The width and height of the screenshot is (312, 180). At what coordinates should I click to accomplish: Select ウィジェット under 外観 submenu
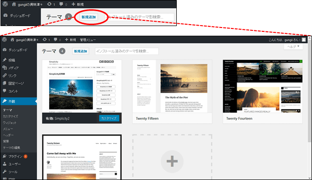pyautogui.click(x=10, y=123)
